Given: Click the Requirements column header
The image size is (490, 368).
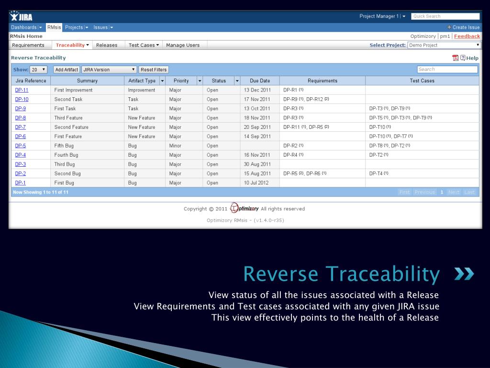Looking at the screenshot, I should click(x=322, y=80).
